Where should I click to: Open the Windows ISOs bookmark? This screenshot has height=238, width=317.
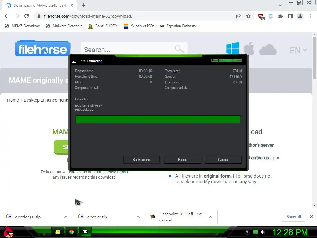point(139,26)
